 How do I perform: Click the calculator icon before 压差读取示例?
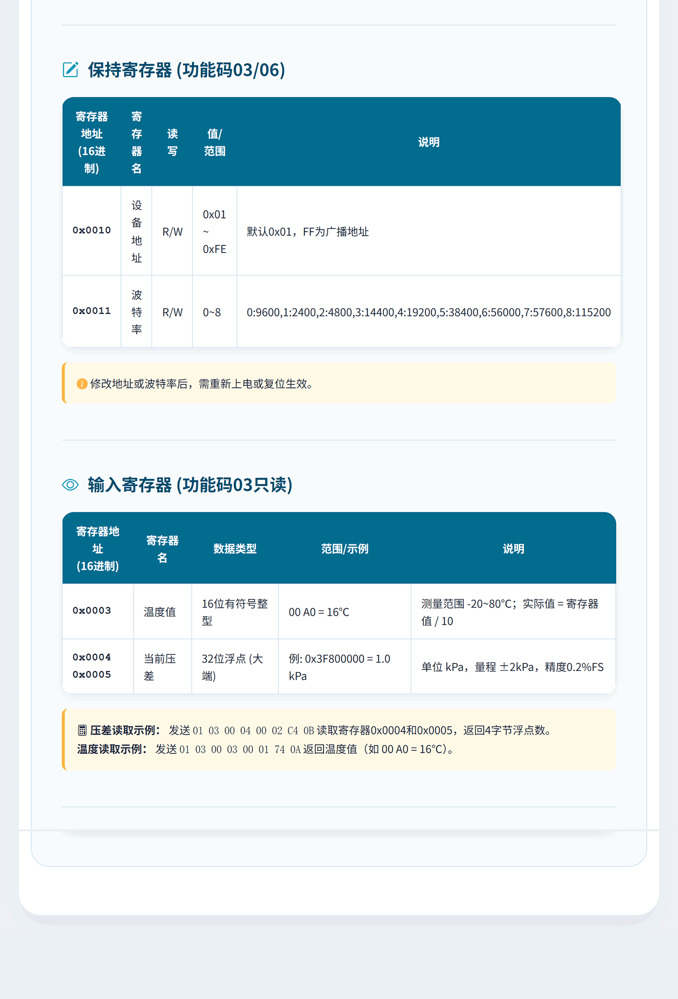[x=82, y=730]
